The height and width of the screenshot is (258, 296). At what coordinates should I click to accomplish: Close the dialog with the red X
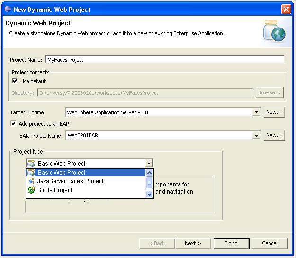click(286, 9)
